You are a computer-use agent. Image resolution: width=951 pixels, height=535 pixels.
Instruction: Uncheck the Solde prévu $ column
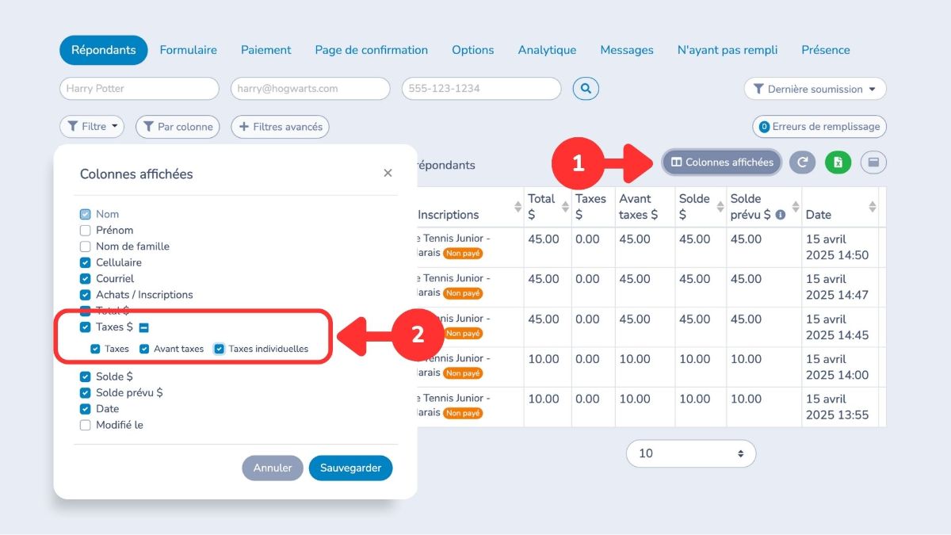(85, 393)
